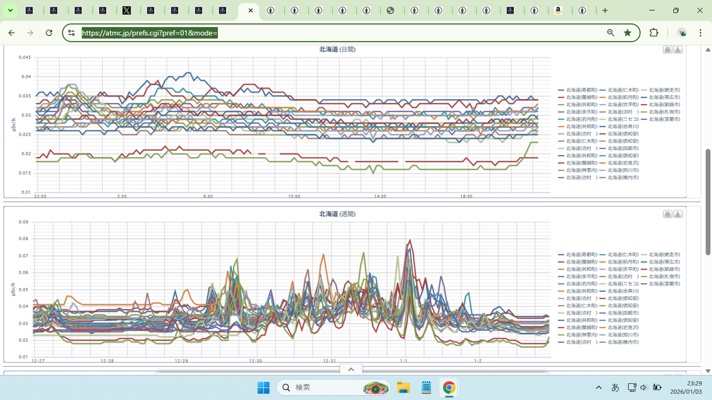Expand the up-chevron panel at page bottom
The height and width of the screenshot is (400, 712).
[351, 369]
